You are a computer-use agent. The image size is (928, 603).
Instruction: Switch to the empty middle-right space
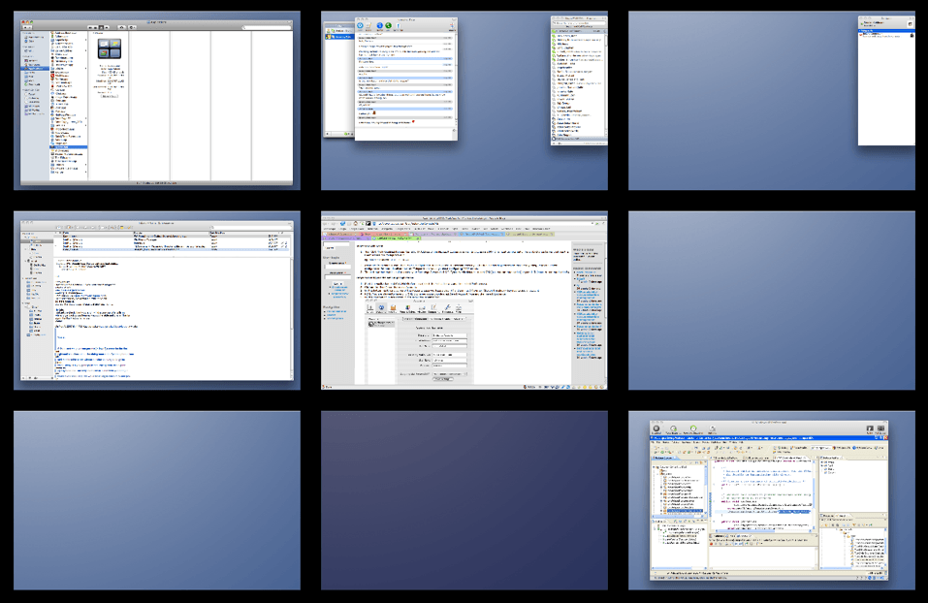click(771, 301)
